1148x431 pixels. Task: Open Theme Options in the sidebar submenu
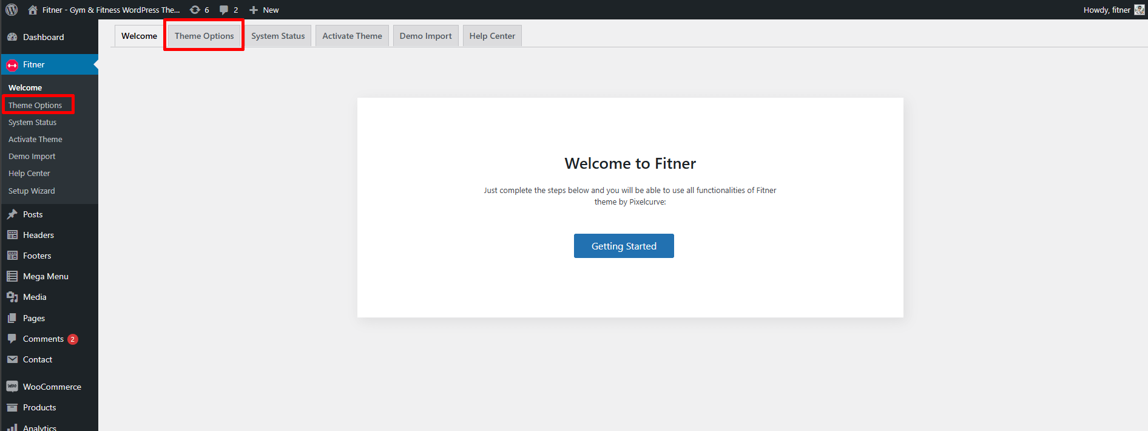[x=35, y=105]
